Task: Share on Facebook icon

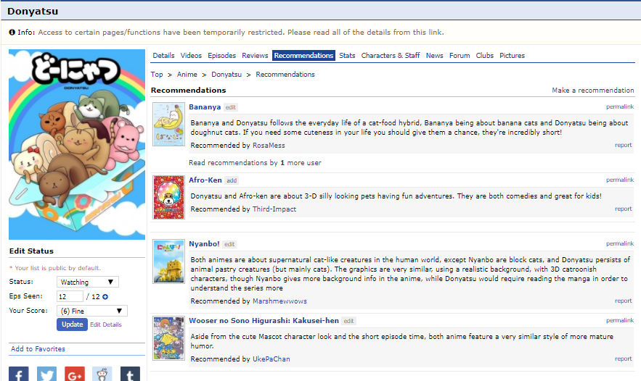Action: [19, 374]
